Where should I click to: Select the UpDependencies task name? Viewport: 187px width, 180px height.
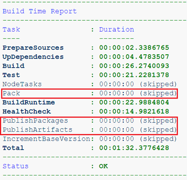33,57
